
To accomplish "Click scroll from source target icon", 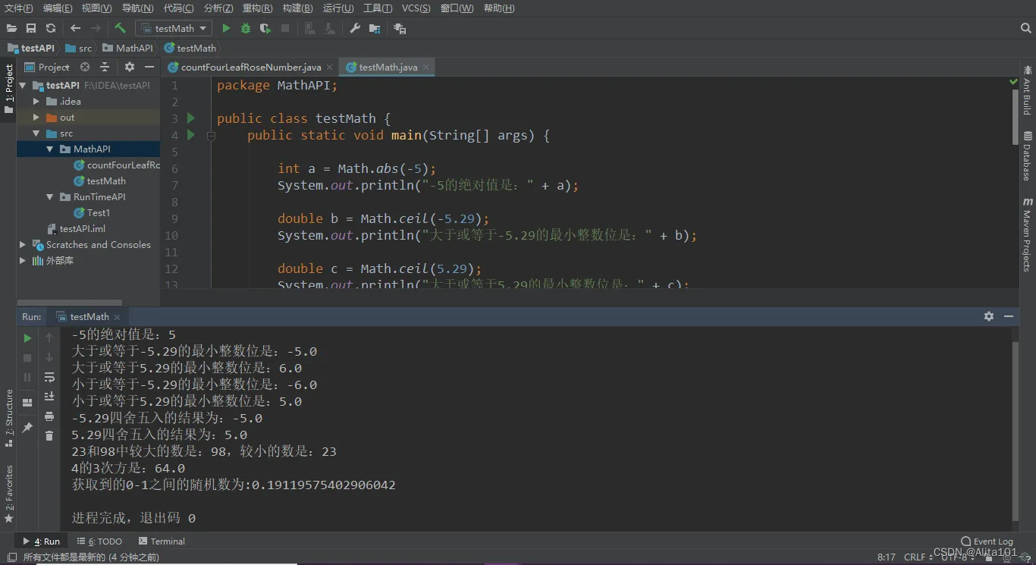I will tap(85, 67).
